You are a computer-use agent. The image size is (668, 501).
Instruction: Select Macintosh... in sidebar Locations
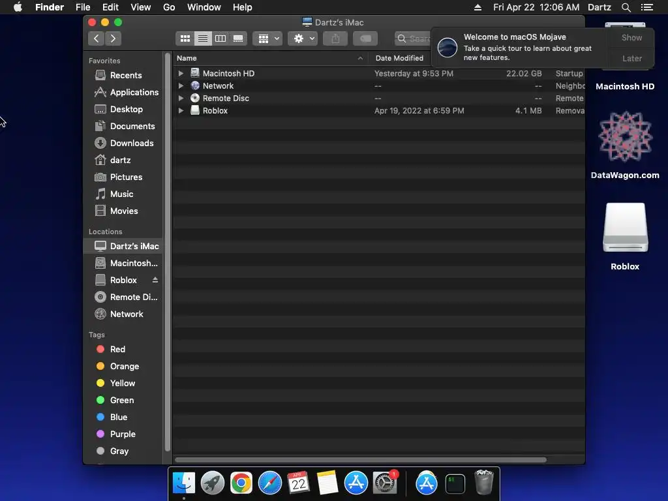(x=123, y=264)
